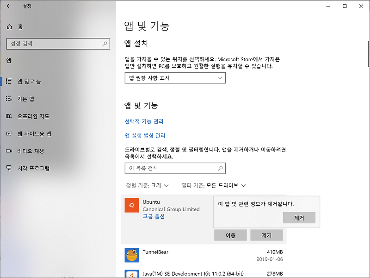Select the TunnelBear app name

tap(155, 252)
